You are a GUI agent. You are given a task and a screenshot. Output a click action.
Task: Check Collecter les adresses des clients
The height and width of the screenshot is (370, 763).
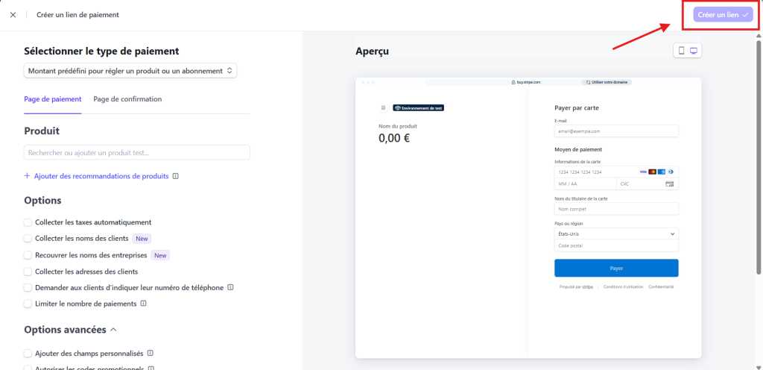pos(28,272)
